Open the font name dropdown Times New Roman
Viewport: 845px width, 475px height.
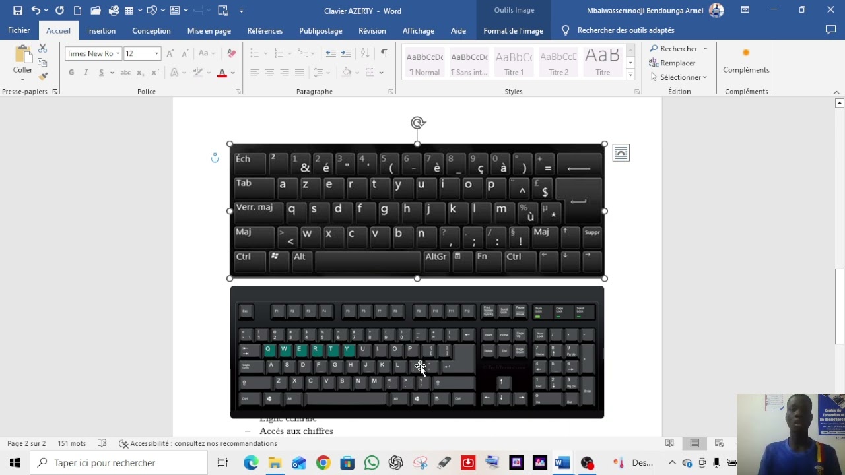coord(118,53)
